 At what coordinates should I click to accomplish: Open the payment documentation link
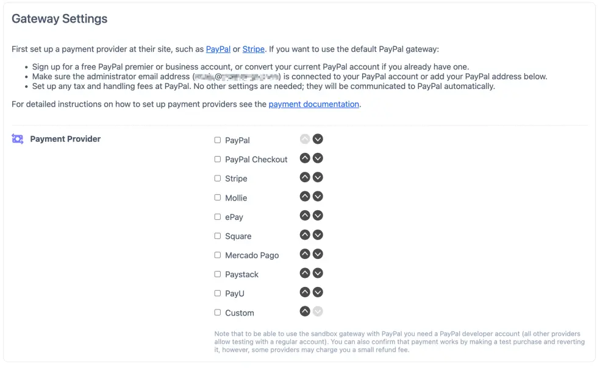313,104
